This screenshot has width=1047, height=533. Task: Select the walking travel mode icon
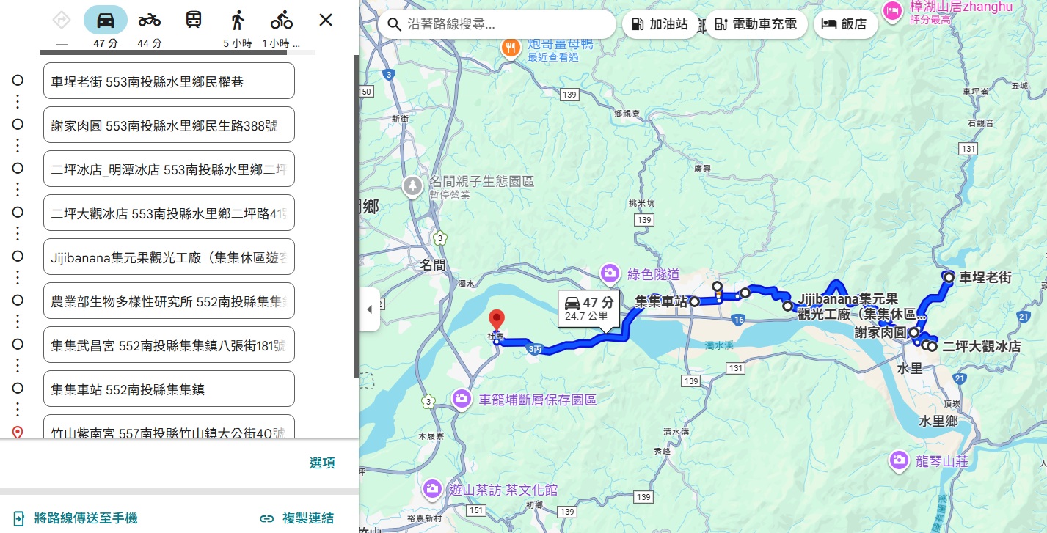(237, 20)
